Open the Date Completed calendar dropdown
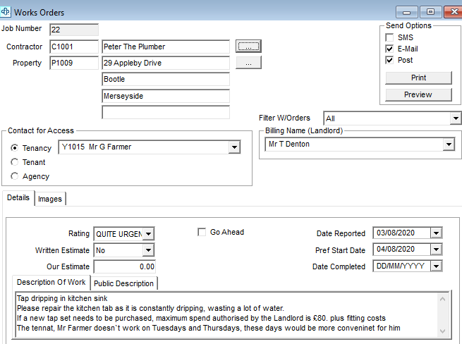462x344 pixels. pyautogui.click(x=436, y=266)
